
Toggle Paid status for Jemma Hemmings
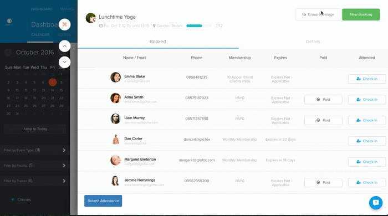pyautogui.click(x=323, y=183)
